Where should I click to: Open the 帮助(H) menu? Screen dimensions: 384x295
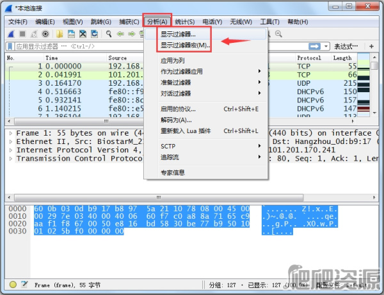click(298, 22)
